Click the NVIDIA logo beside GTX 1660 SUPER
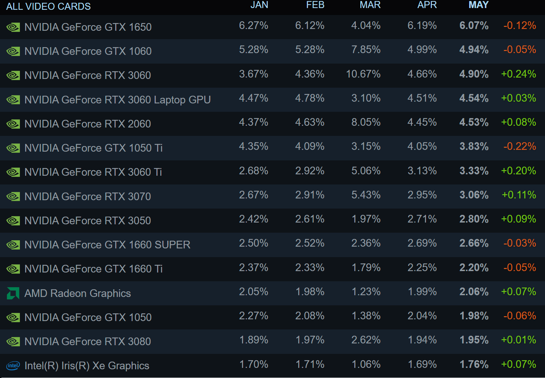Screen dimensions: 545x378 tap(13, 245)
